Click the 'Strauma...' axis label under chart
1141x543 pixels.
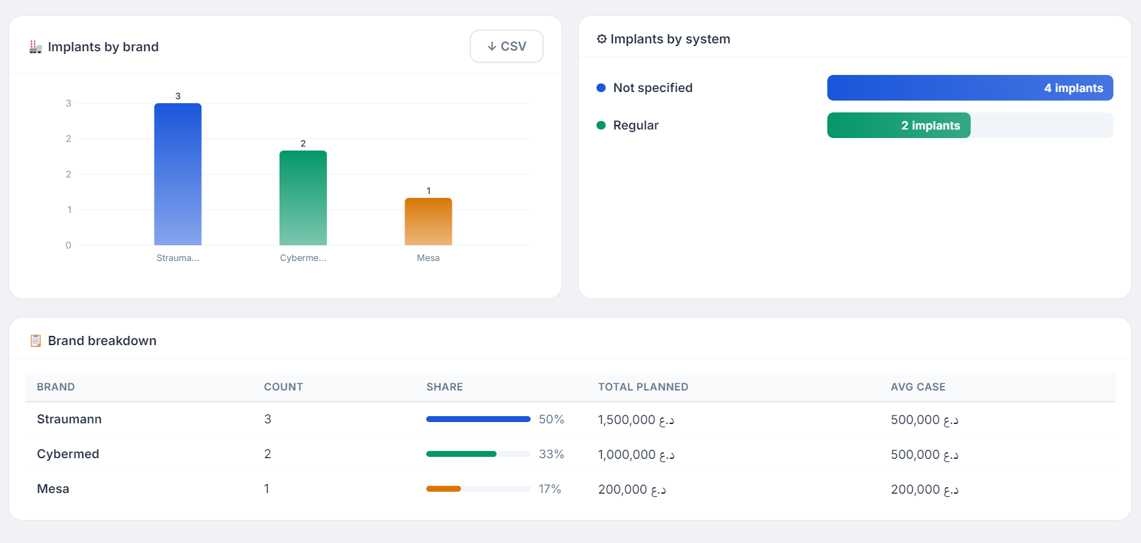pos(178,258)
